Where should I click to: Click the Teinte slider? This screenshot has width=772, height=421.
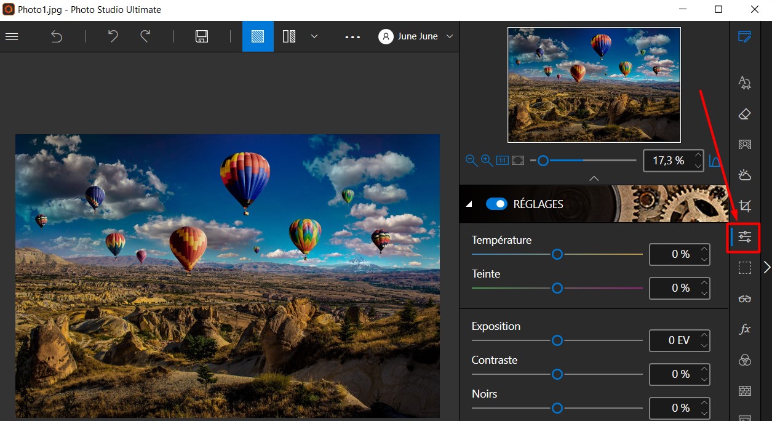click(x=557, y=287)
